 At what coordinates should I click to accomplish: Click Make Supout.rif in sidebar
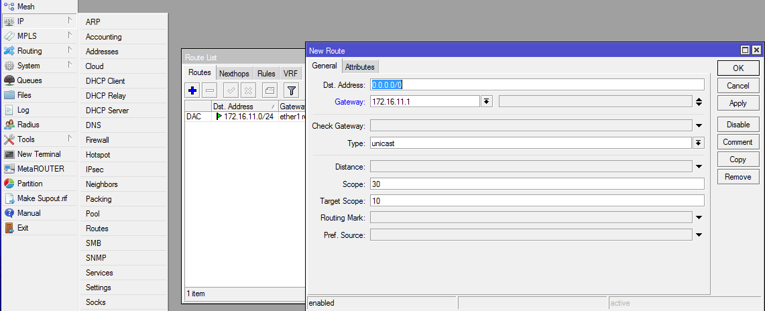coord(39,198)
